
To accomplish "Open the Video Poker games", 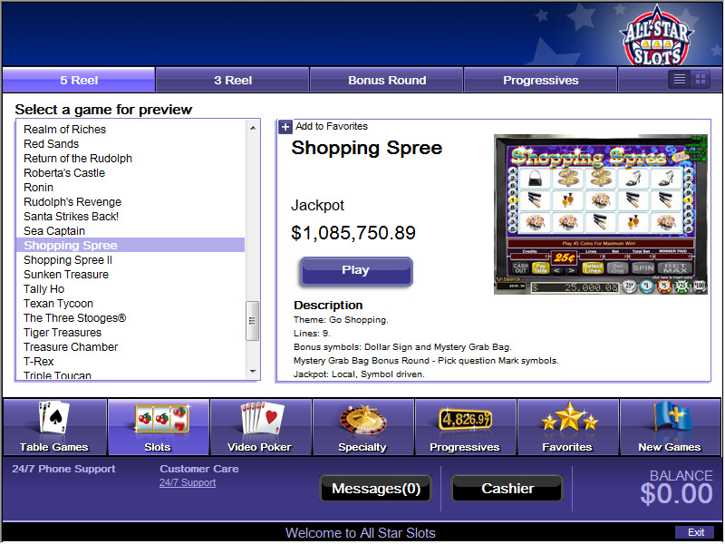I will [x=261, y=426].
